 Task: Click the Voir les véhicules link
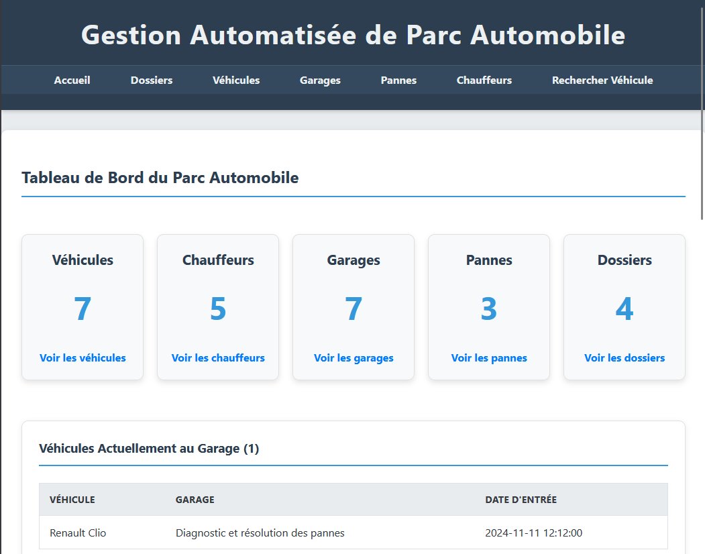83,358
